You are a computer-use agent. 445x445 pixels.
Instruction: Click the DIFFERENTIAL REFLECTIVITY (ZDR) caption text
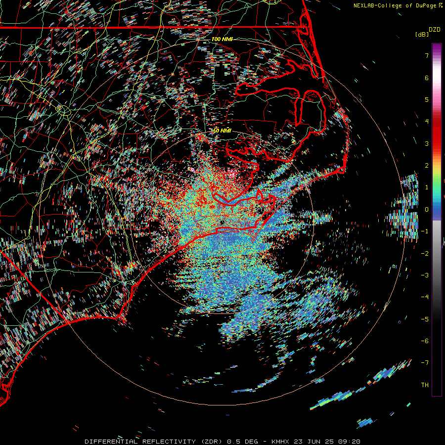pyautogui.click(x=153, y=442)
